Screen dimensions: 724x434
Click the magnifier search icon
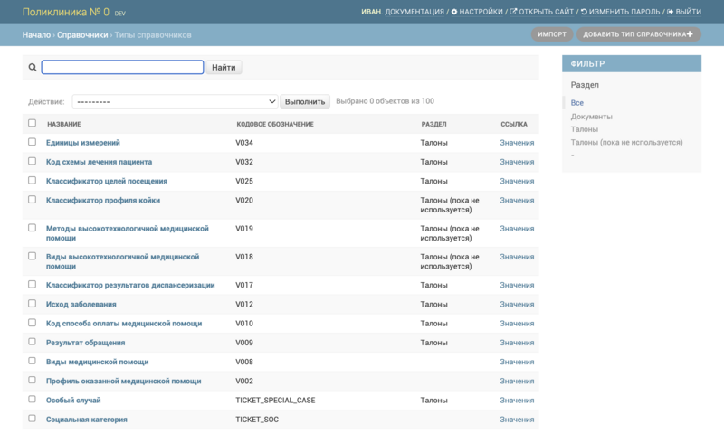pyautogui.click(x=33, y=67)
